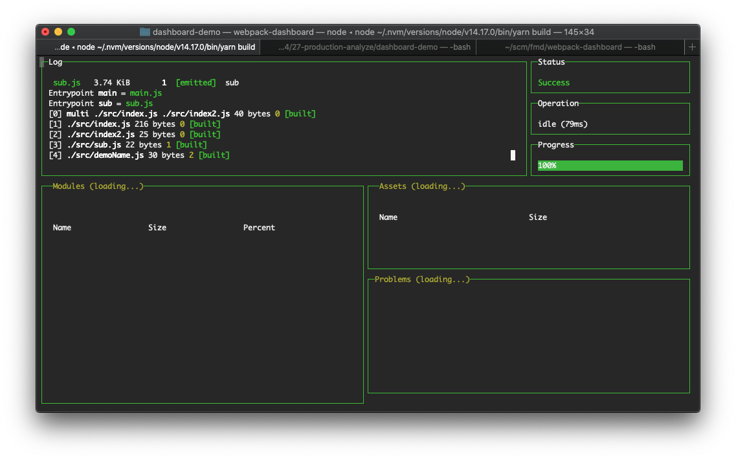Click the Assets (loading...) panel header
This screenshot has height=460, width=736.
(x=421, y=186)
